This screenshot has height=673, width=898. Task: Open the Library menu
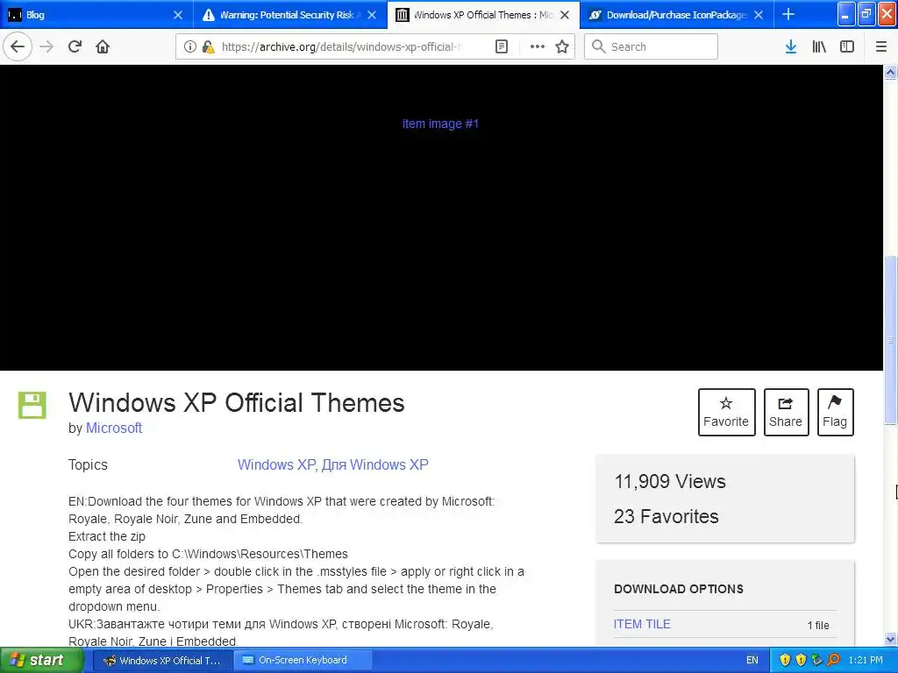[819, 46]
